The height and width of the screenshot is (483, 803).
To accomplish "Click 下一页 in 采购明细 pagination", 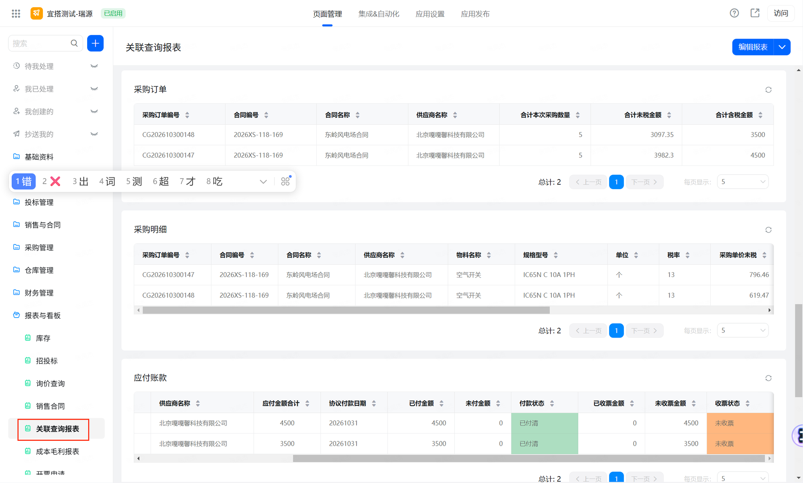I will click(x=644, y=330).
